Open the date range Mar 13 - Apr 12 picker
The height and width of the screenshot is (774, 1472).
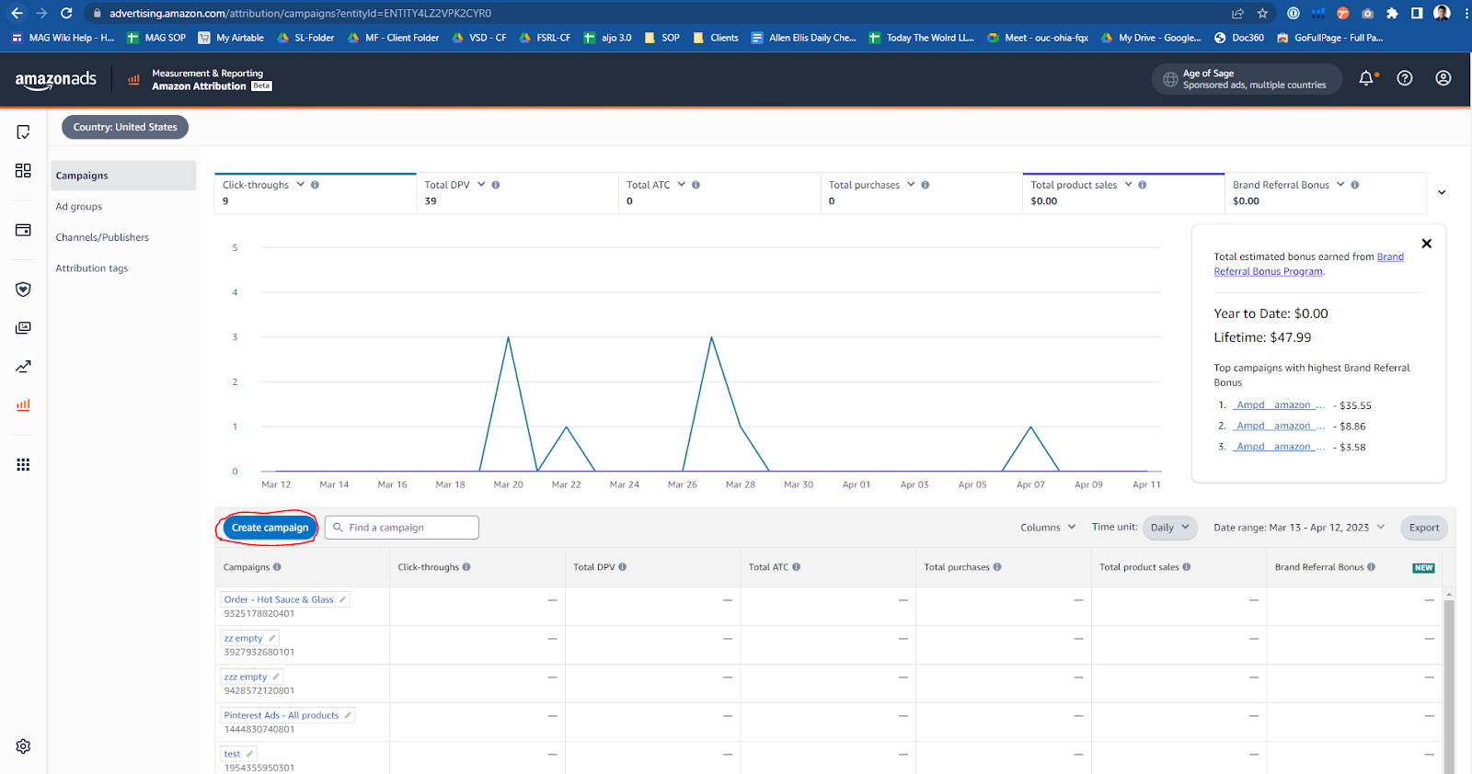(x=1298, y=528)
